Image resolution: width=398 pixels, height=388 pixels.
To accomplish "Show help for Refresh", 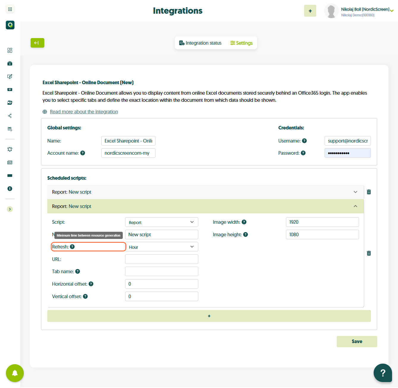I will [x=72, y=247].
